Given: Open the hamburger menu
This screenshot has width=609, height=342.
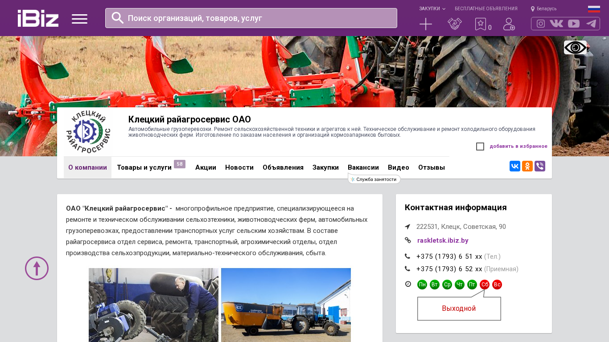Looking at the screenshot, I should [79, 19].
